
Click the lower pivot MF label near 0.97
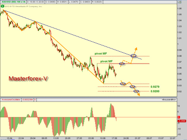pos(106,61)
